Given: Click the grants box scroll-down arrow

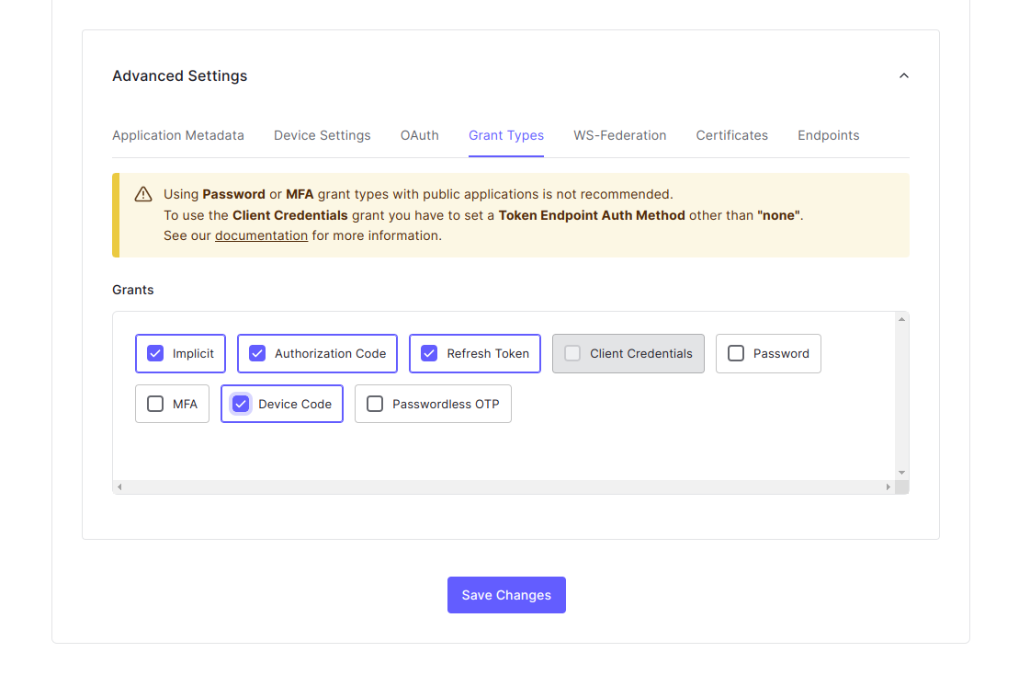Looking at the screenshot, I should point(901,472).
